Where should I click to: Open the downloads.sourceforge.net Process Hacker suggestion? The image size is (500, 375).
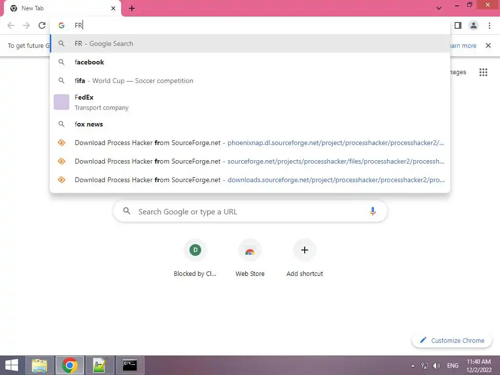click(250, 180)
